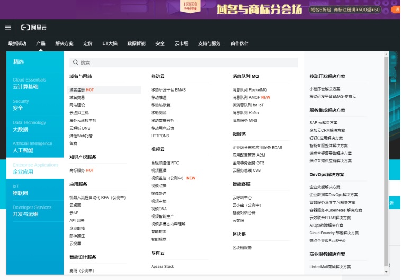Viewport: 401px width, 280px height.
Task: Select the 精选 sidebar category
Action: pyautogui.click(x=19, y=62)
